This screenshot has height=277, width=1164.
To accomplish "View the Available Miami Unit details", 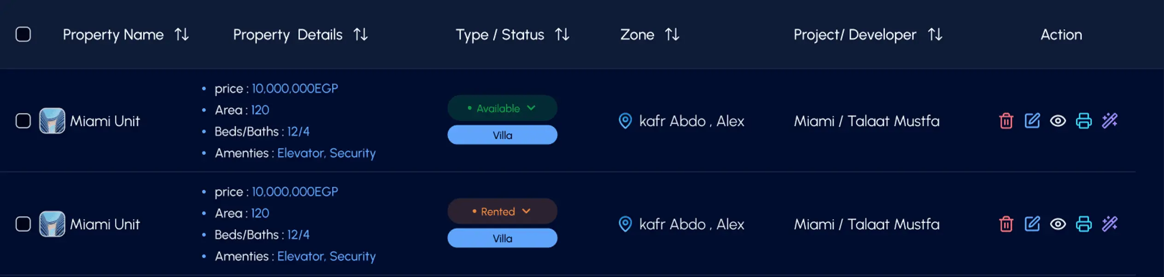I will click(1058, 121).
